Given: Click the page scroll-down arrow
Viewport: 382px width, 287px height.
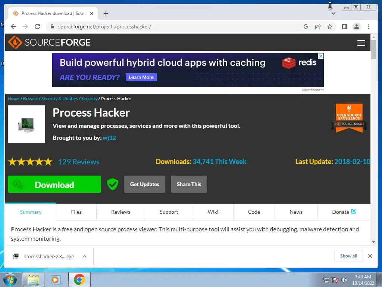Looking at the screenshot, I should coord(373,242).
